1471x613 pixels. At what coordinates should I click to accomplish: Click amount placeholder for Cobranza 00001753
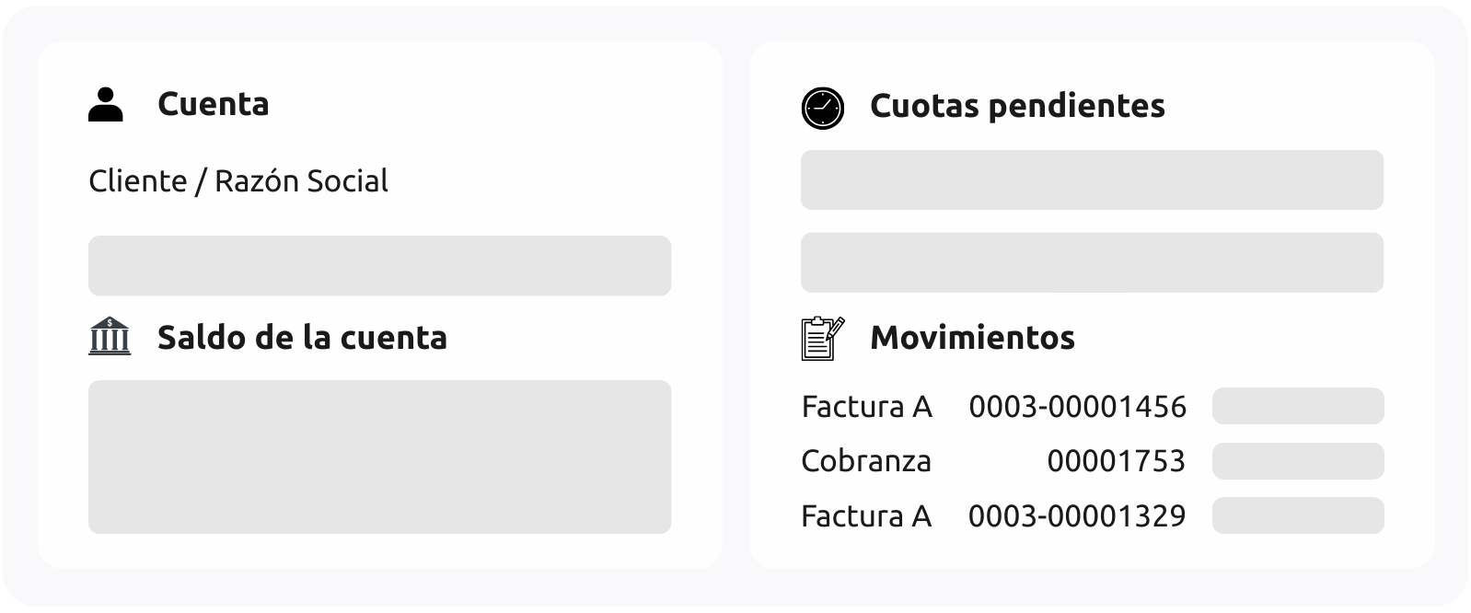coord(1297,461)
